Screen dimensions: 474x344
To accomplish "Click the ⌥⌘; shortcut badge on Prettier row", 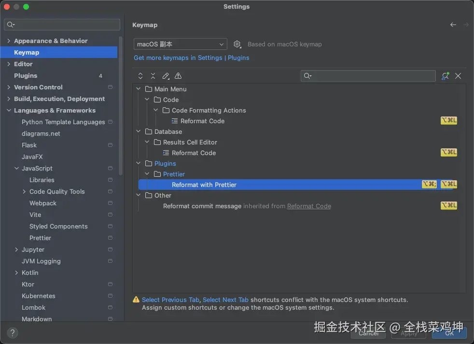I will coord(429,184).
